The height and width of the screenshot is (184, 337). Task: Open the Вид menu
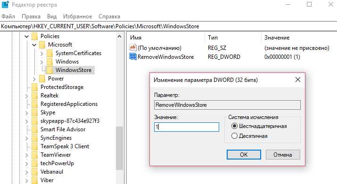(52, 16)
